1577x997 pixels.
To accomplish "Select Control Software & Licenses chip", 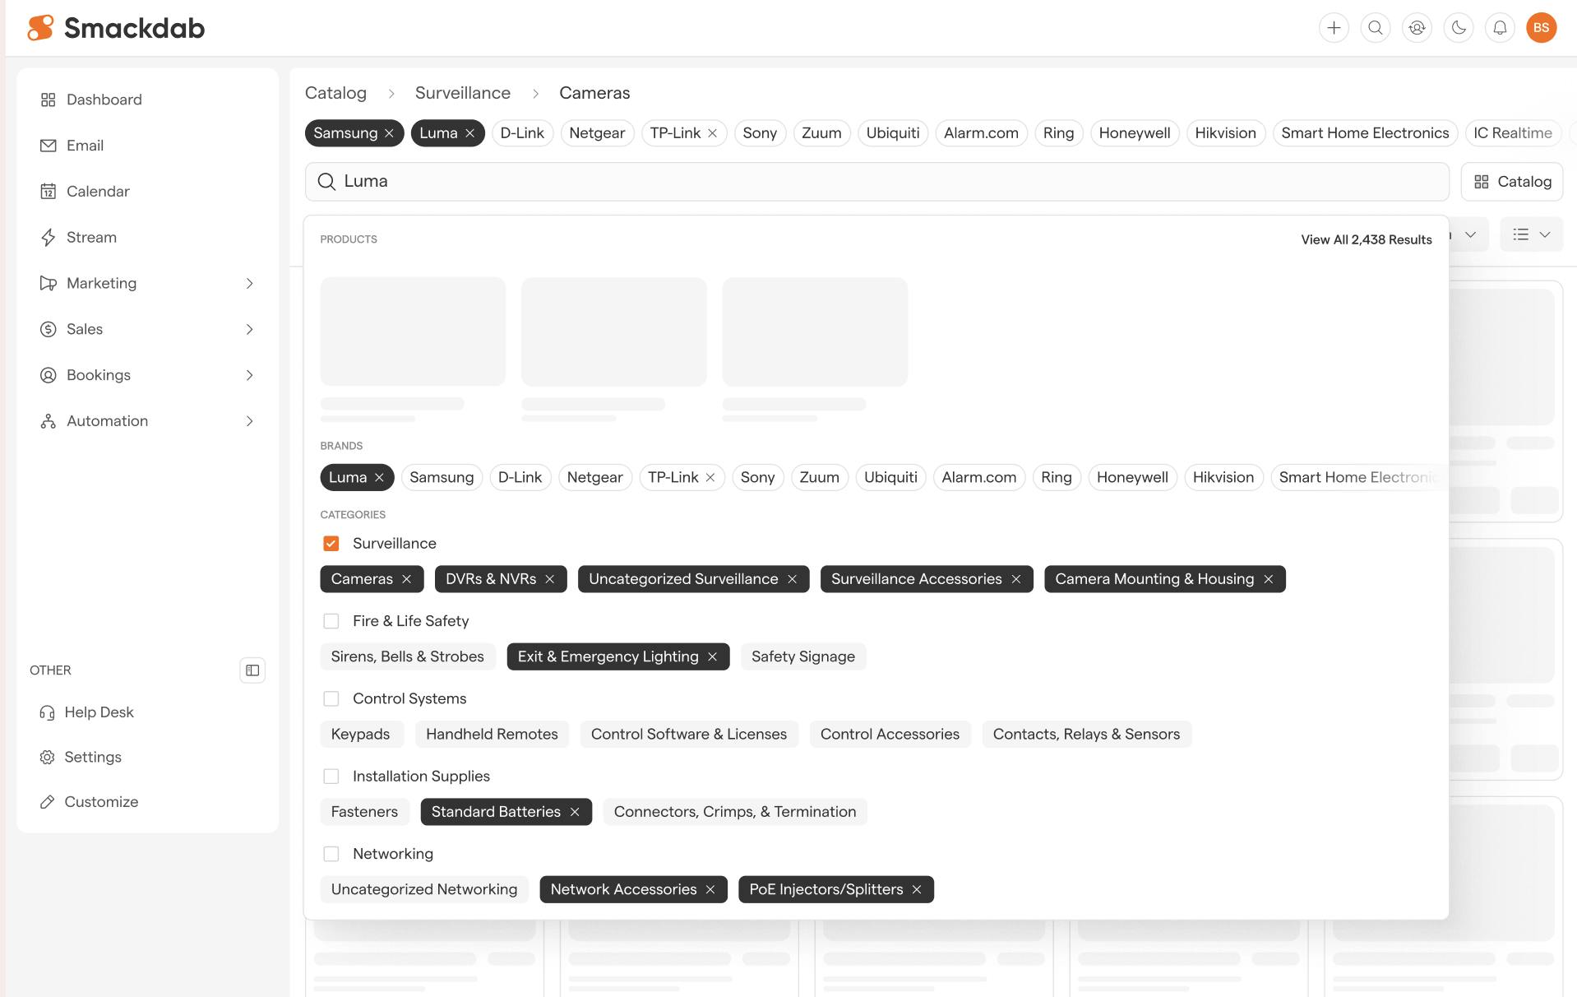I will [689, 735].
